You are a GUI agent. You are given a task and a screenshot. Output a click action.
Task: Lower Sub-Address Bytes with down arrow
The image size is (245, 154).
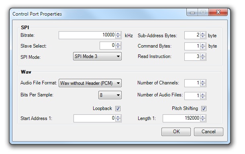click(x=203, y=37)
